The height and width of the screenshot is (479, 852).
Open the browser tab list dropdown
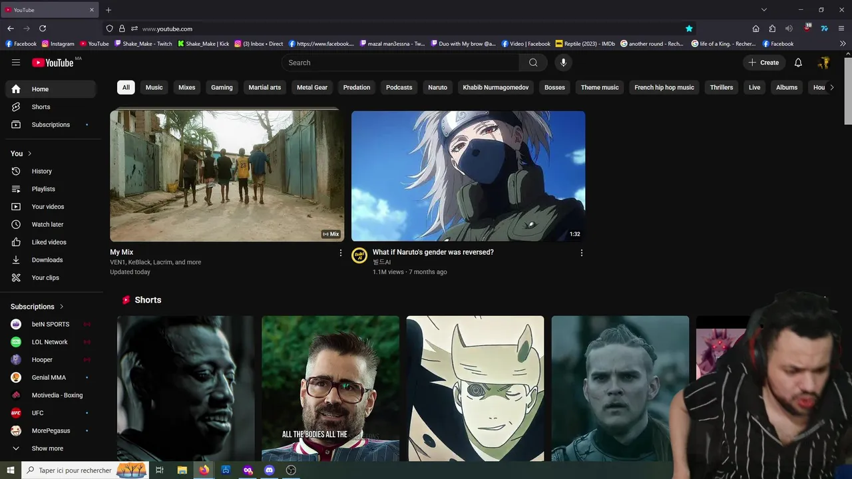(x=764, y=10)
